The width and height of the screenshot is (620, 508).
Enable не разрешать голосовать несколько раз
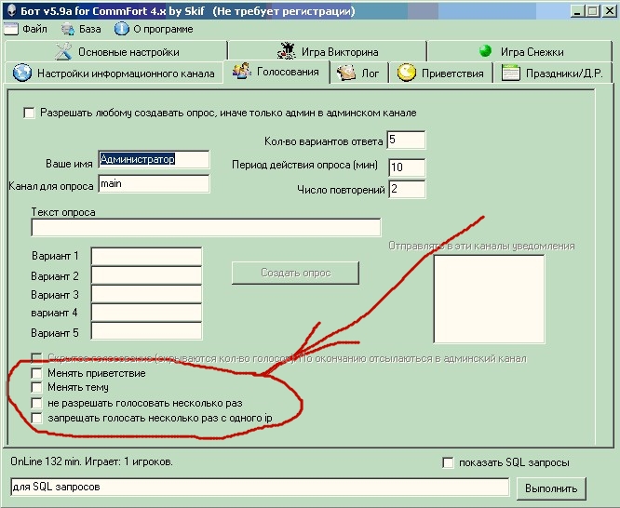[x=37, y=403]
